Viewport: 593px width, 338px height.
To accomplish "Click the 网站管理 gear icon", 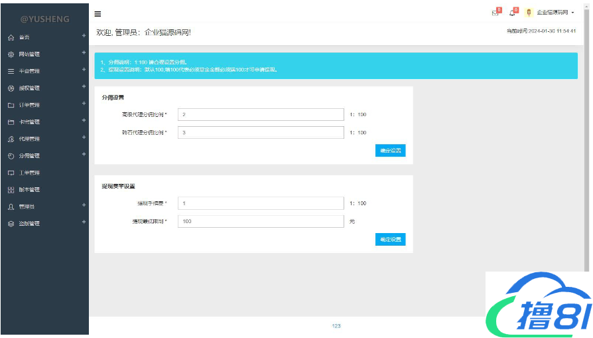I will (11, 54).
